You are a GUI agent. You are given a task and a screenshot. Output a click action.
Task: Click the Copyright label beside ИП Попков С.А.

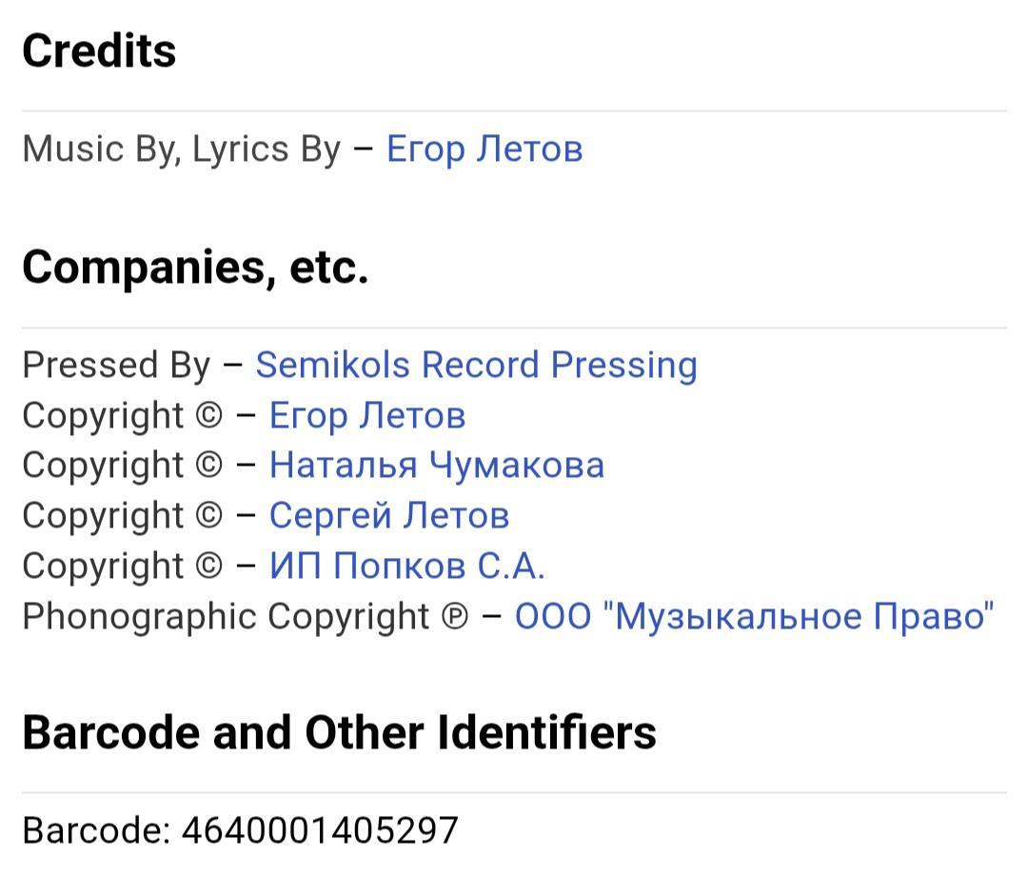103,566
